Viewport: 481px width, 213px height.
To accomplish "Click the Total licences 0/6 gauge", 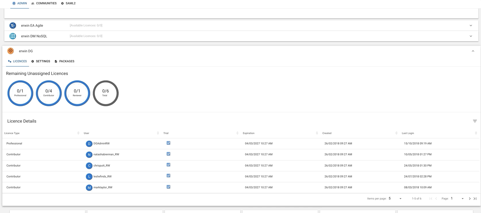I will click(105, 93).
